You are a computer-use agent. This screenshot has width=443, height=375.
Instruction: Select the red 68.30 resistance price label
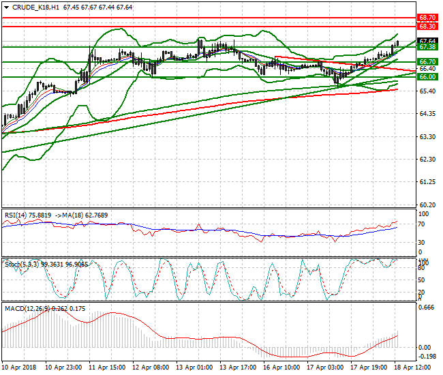(427, 27)
